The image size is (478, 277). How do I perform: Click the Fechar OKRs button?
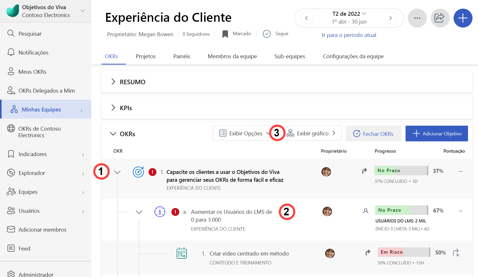[x=374, y=134]
